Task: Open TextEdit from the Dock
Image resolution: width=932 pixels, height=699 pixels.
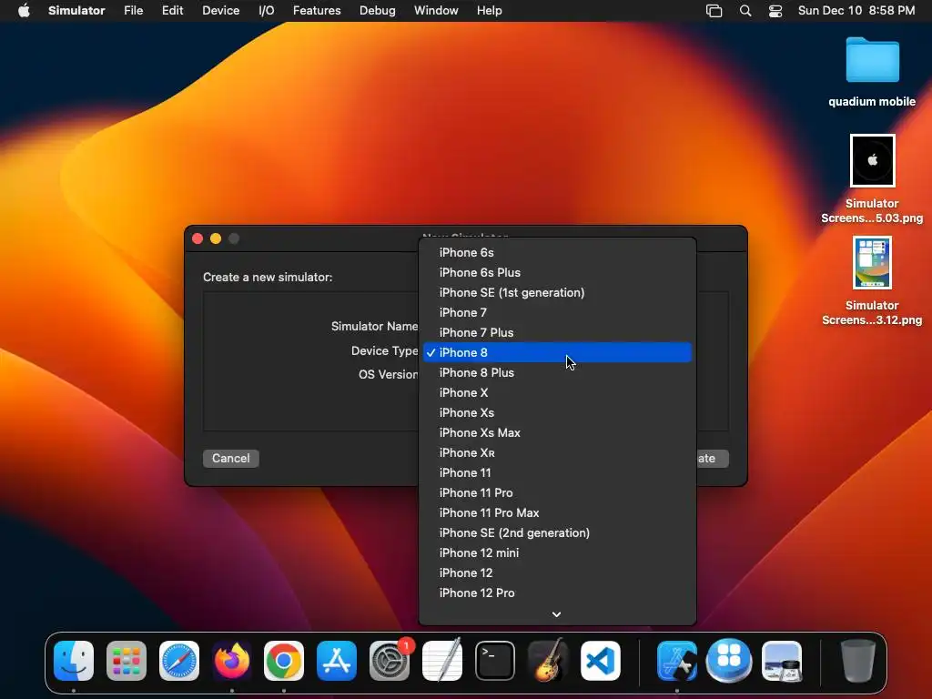Action: (441, 661)
